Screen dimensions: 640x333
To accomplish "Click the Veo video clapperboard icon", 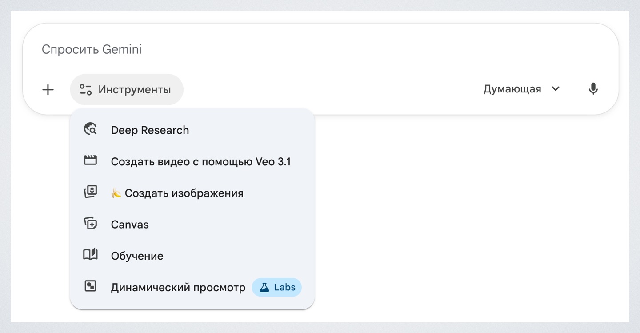I will pyautogui.click(x=90, y=161).
